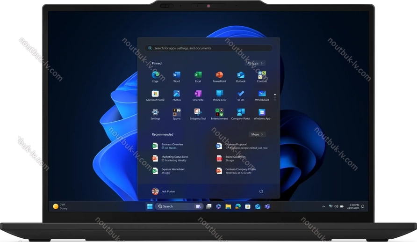Image resolution: width=417 pixels, height=242 pixels.
Task: Start PowerPoint from pinned apps
Action: [219, 75]
